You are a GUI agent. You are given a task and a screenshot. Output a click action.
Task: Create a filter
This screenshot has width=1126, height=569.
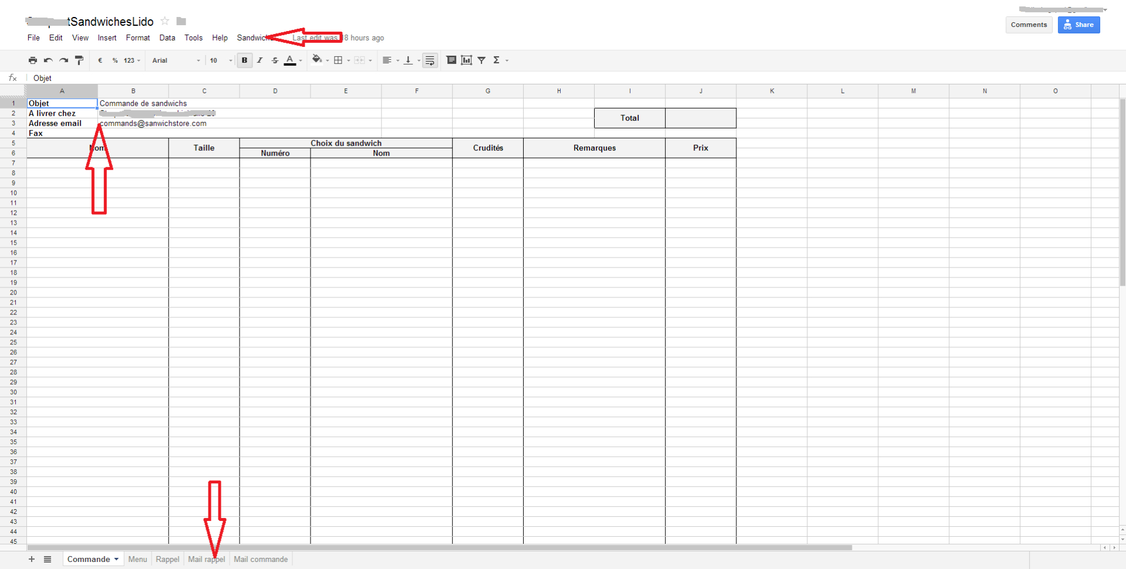(x=481, y=60)
